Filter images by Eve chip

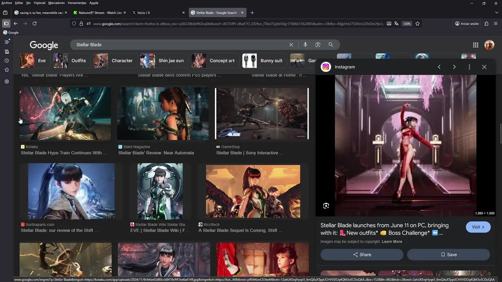click(x=35, y=61)
